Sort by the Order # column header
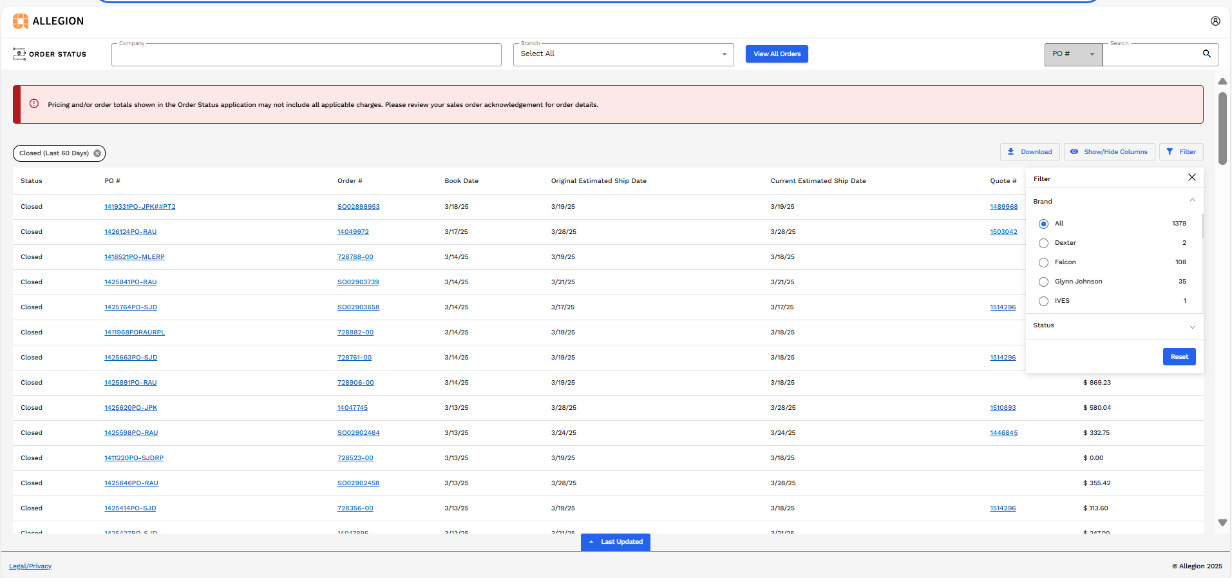 tap(350, 181)
